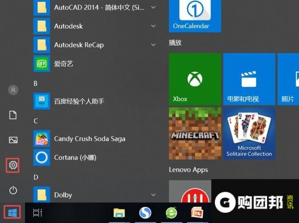Viewport: 299px width, 223px height.
Task: Launch the green e browser on taskbar
Action: tap(171, 213)
